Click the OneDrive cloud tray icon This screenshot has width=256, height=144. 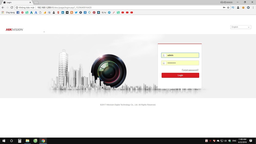pos(218,141)
